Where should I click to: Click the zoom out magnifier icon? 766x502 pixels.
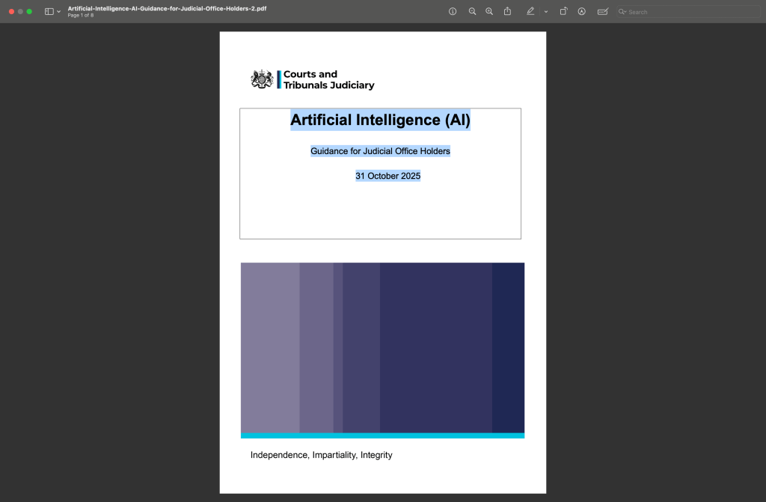point(472,12)
